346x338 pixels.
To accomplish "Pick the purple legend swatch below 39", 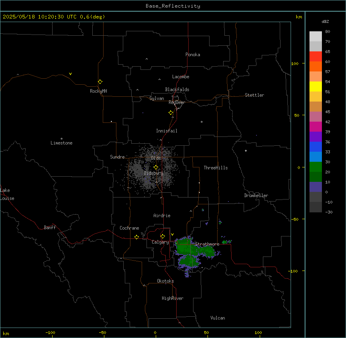I will [315, 137].
